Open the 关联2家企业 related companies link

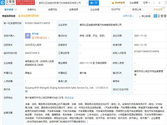click(x=40, y=38)
